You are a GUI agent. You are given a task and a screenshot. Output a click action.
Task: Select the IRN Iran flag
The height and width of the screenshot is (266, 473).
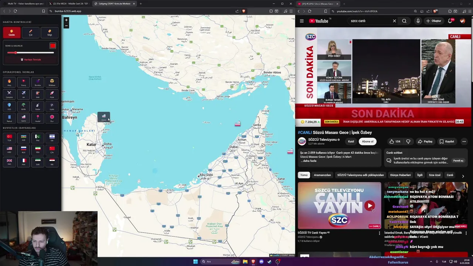click(x=38, y=150)
